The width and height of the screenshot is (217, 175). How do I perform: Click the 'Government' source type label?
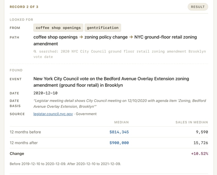(x=86, y=114)
